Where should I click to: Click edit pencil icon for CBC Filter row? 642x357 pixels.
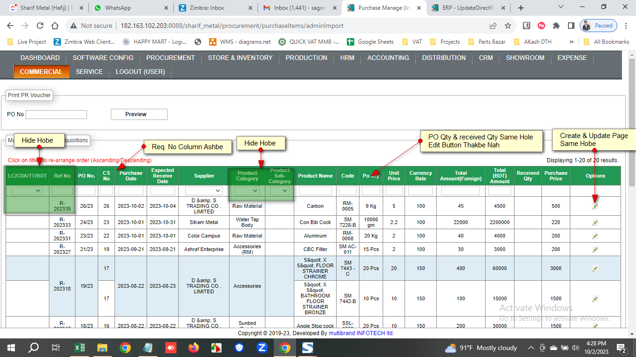click(595, 250)
